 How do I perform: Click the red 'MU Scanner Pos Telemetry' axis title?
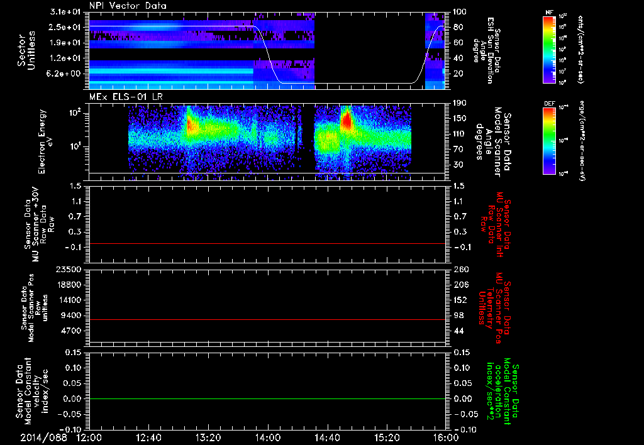tap(494, 308)
